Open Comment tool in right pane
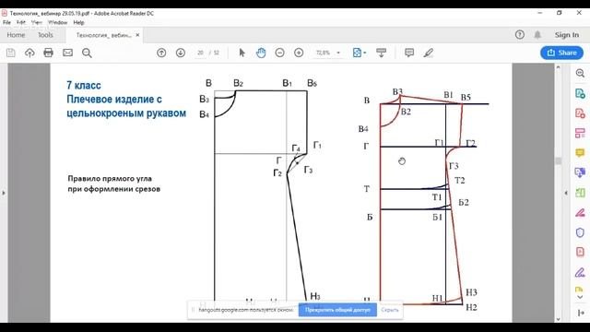 tap(580, 153)
